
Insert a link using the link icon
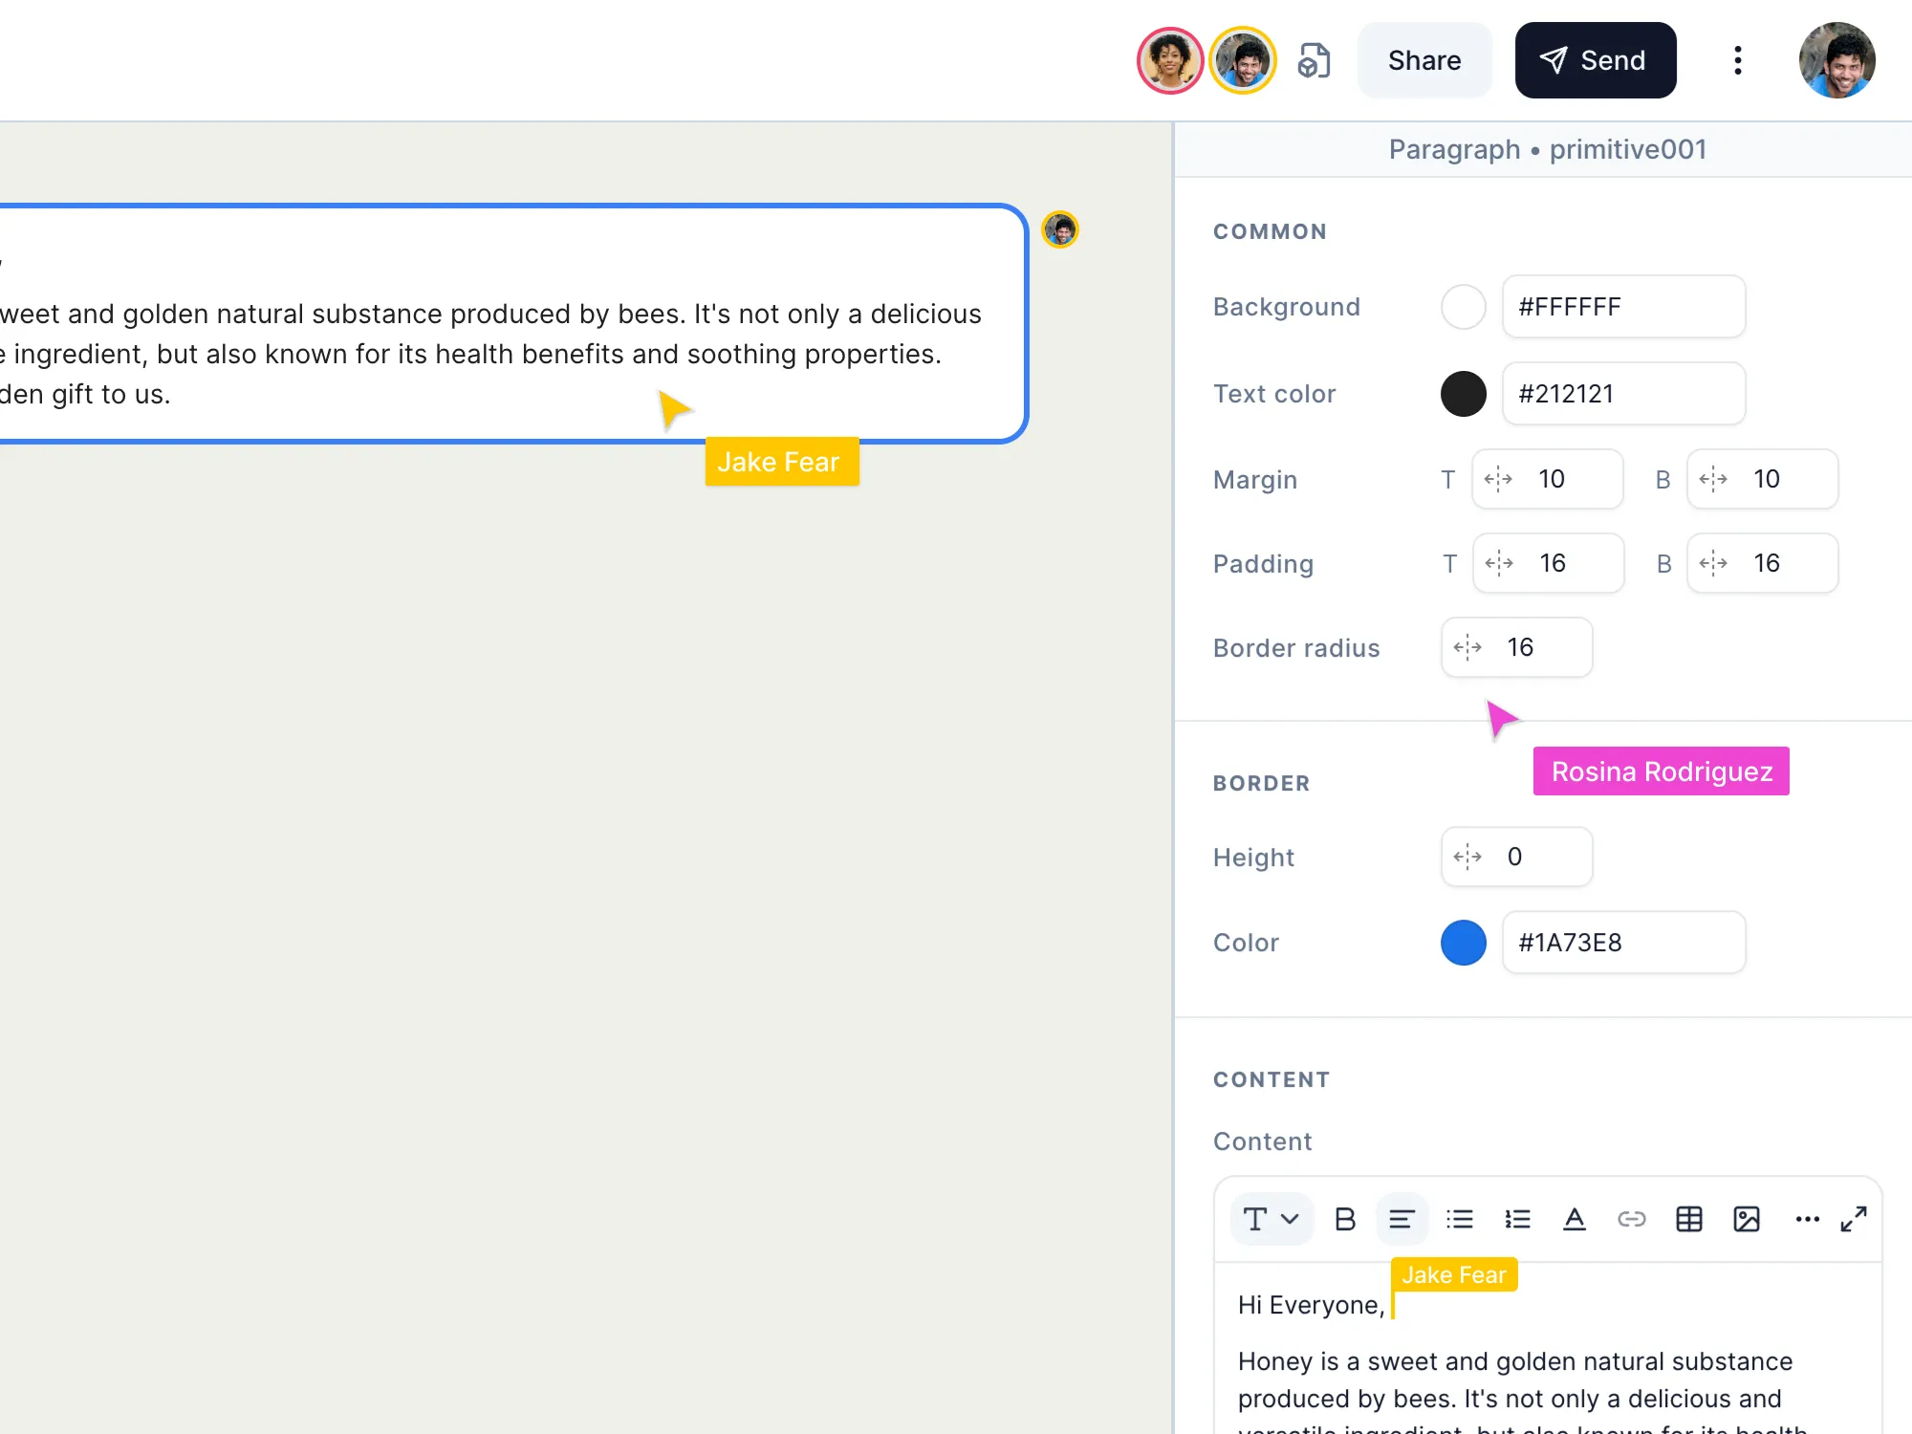(1631, 1219)
